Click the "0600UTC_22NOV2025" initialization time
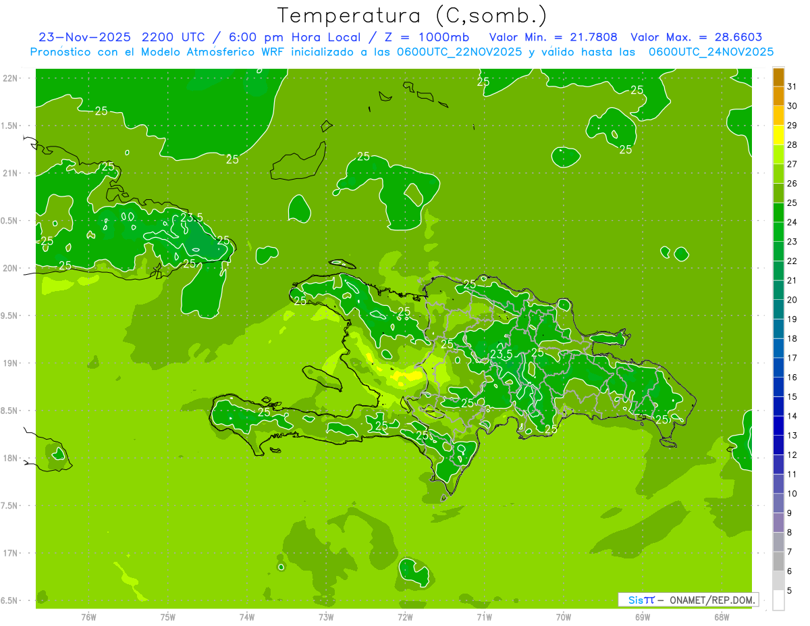810x626 pixels. (x=459, y=52)
